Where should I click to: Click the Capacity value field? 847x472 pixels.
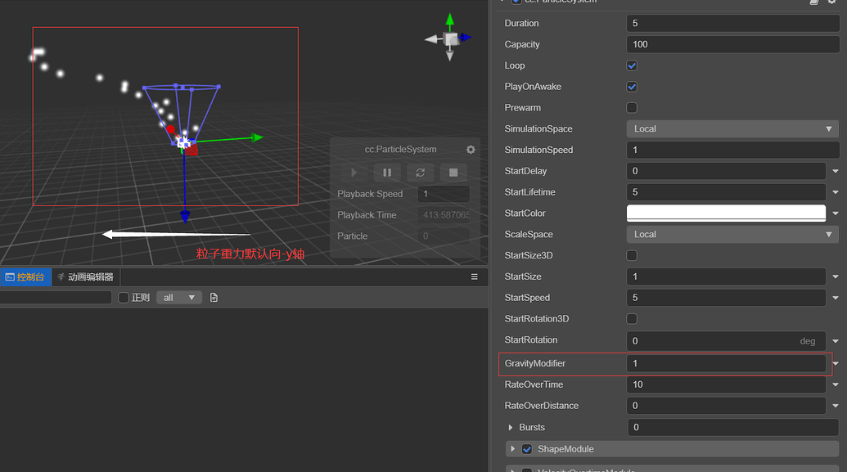click(732, 44)
